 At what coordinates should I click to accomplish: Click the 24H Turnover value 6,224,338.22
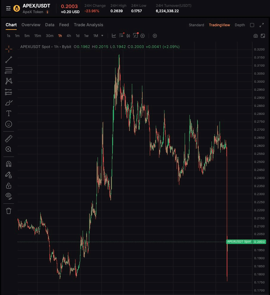click(x=167, y=11)
